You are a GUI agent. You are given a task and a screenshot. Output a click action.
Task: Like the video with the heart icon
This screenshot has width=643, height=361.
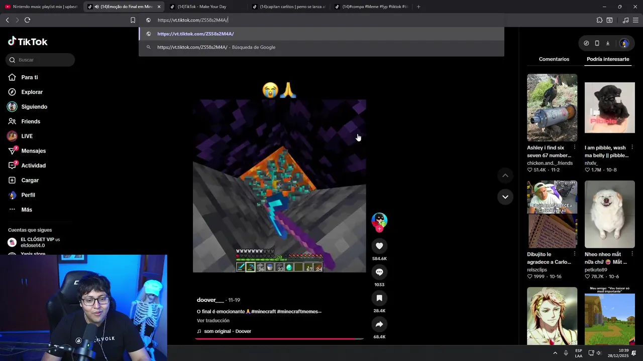(x=379, y=246)
